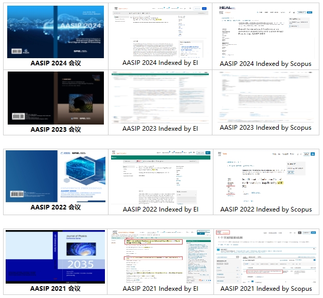The width and height of the screenshot is (323, 298).
Task: View the AASIP 2023 EI index screenshot
Action: pos(160,98)
